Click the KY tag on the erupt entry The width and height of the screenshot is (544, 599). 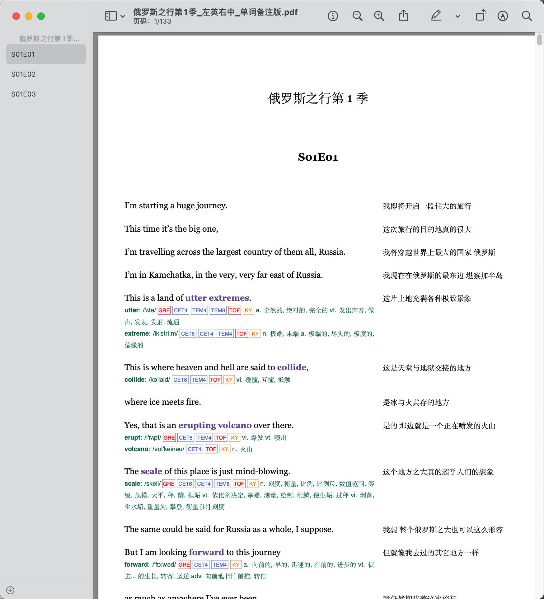(x=235, y=438)
